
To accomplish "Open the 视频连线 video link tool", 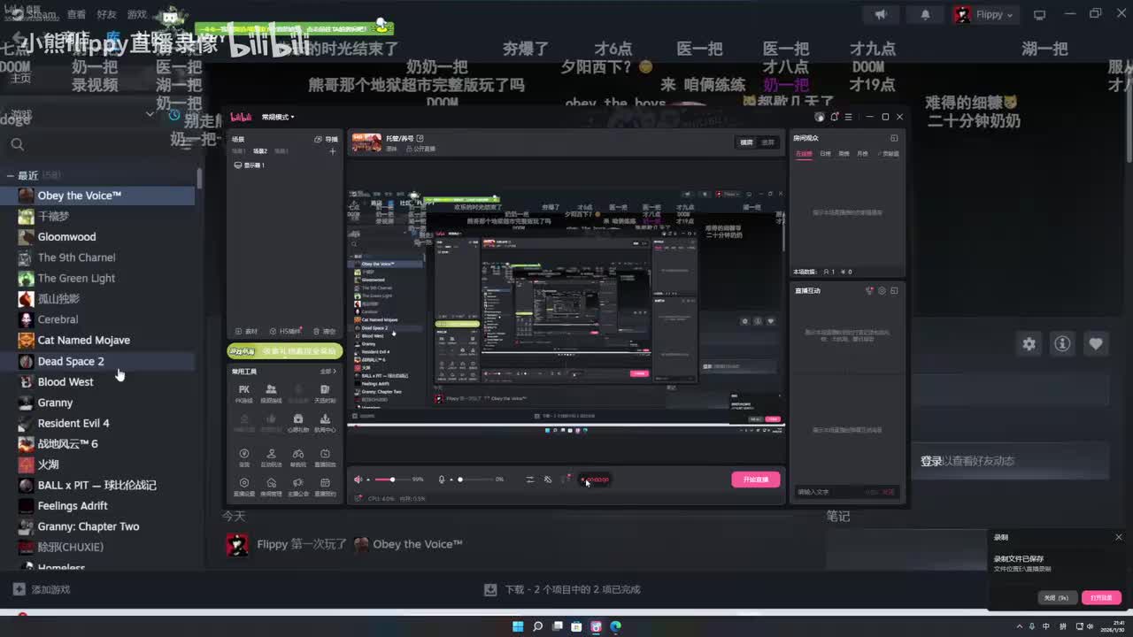I will click(271, 394).
